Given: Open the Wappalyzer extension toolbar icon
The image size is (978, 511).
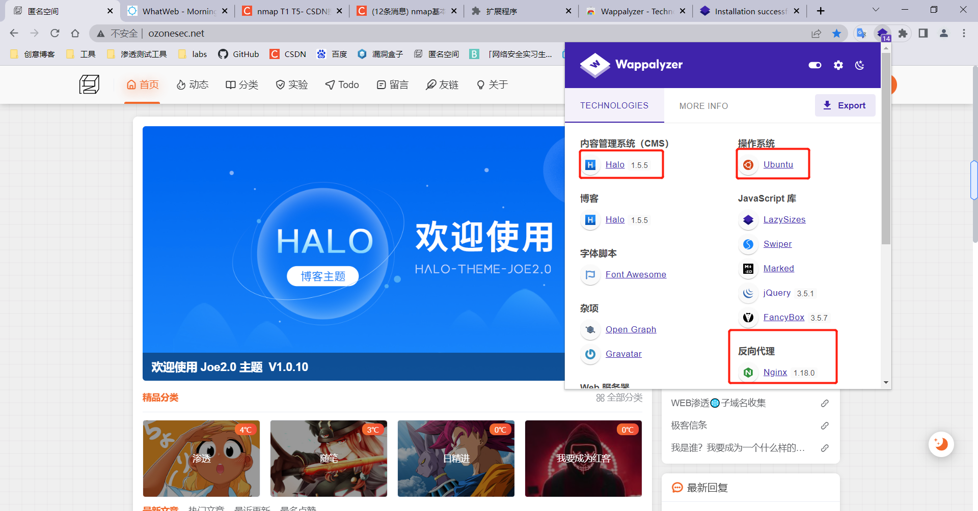Looking at the screenshot, I should point(882,33).
